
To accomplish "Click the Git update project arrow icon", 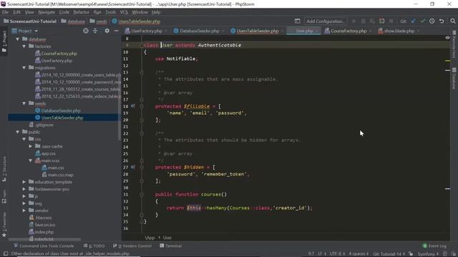I will point(413,21).
